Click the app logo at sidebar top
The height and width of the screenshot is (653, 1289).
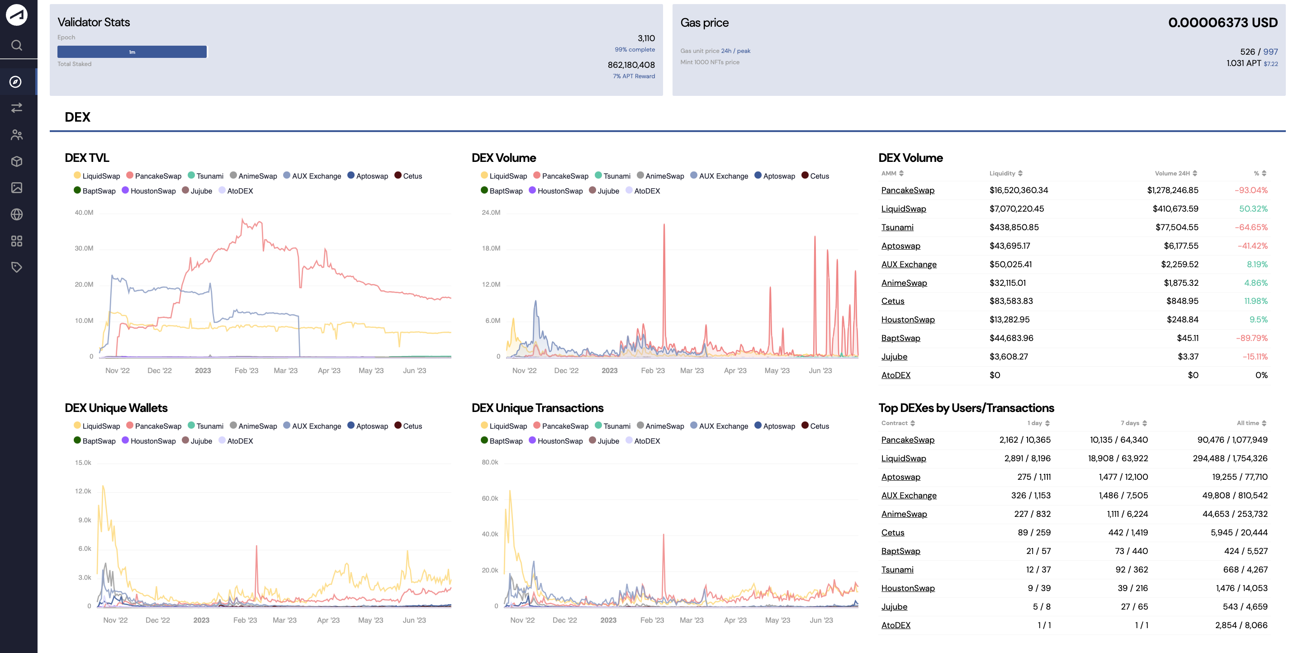tap(17, 14)
